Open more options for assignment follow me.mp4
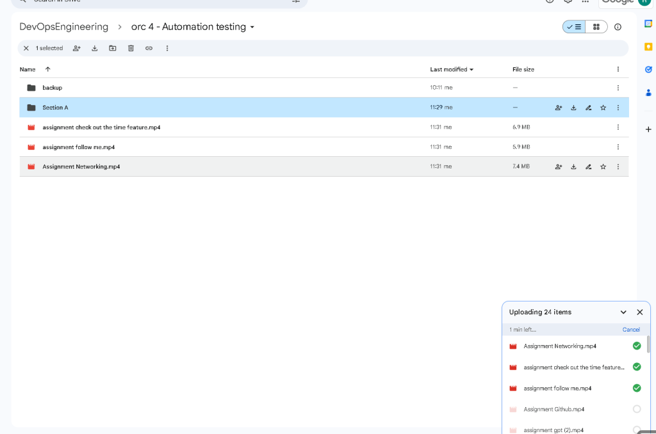 coord(618,147)
